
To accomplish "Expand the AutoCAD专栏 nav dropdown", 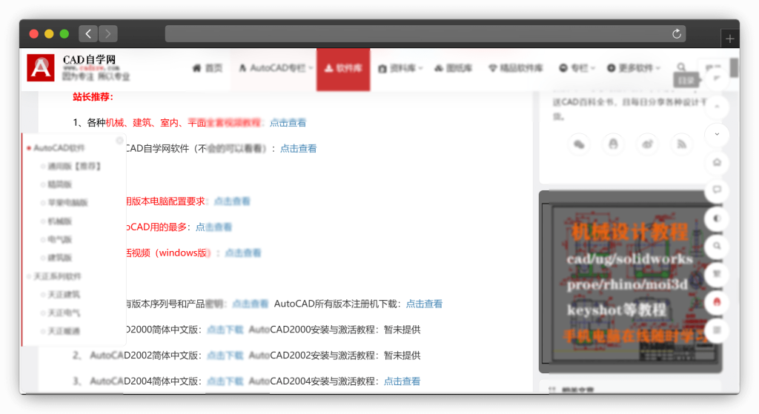I will click(x=276, y=68).
